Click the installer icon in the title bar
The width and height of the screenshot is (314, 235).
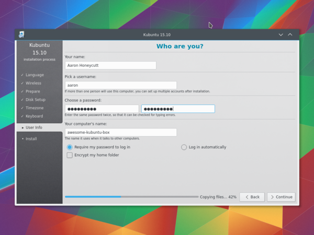[21, 34]
